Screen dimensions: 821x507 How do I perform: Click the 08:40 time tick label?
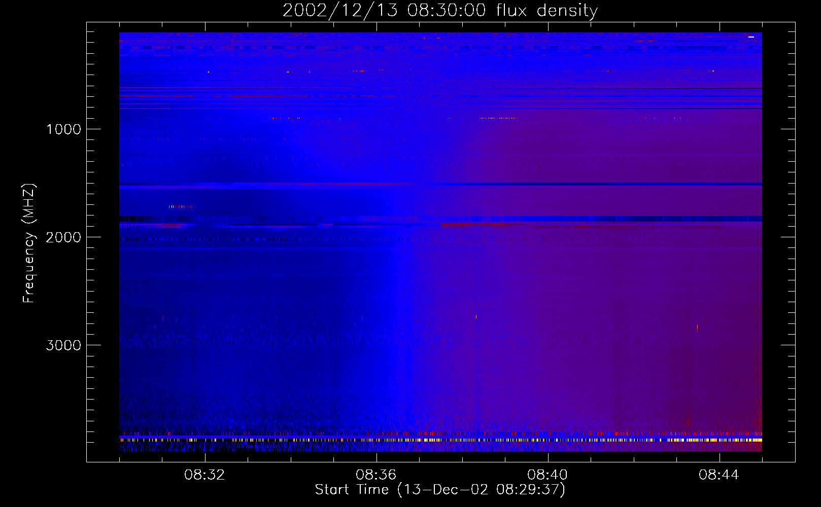pos(548,475)
